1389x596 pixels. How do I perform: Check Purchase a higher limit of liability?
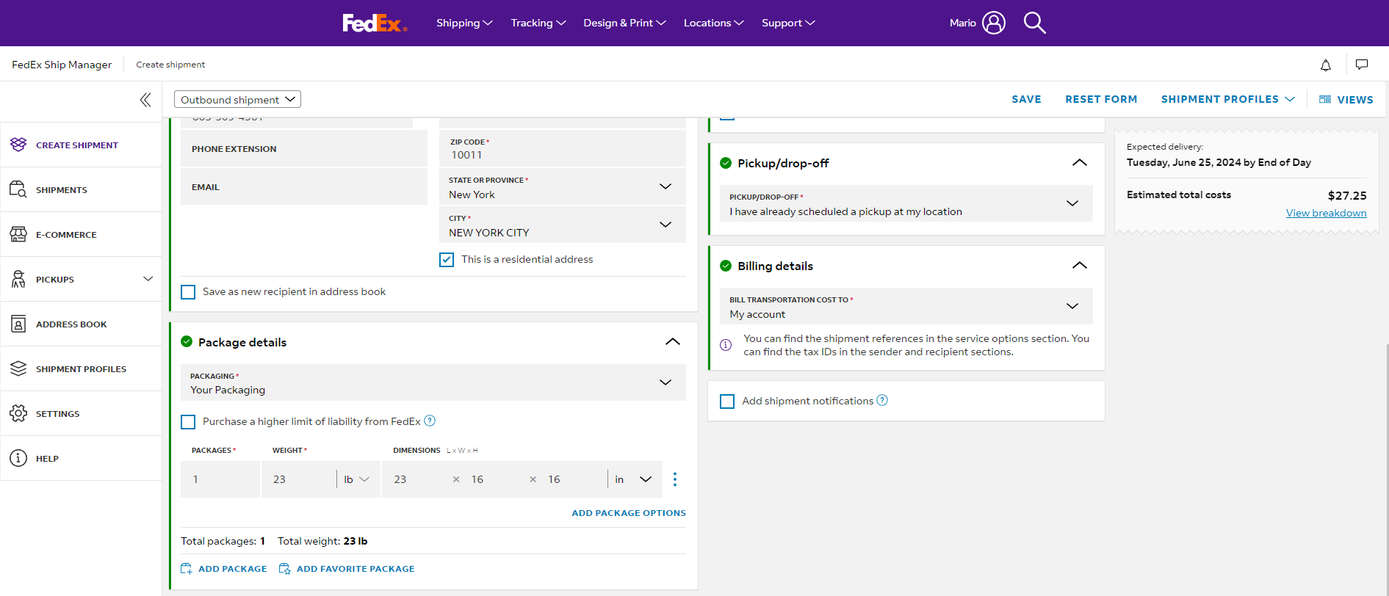(188, 422)
